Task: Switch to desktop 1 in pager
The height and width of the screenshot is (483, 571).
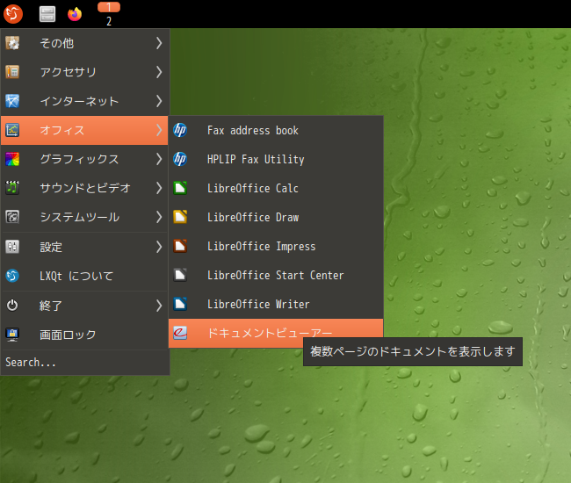Action: point(109,7)
